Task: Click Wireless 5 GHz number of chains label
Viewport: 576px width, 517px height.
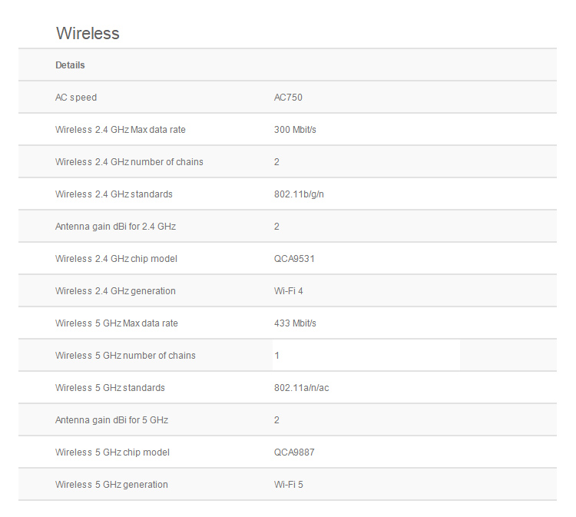Action: point(125,356)
